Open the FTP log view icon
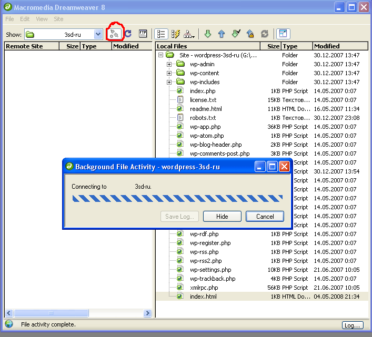 click(143, 34)
